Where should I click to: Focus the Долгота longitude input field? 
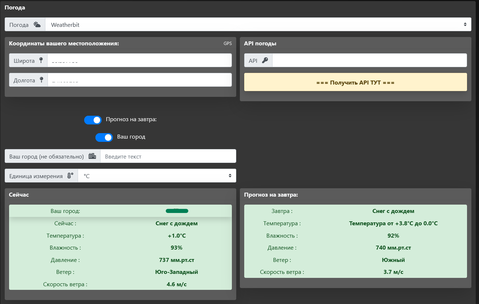click(x=139, y=80)
